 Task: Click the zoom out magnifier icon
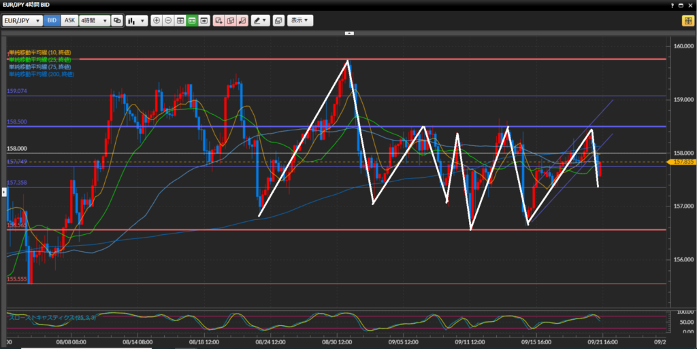point(169,20)
